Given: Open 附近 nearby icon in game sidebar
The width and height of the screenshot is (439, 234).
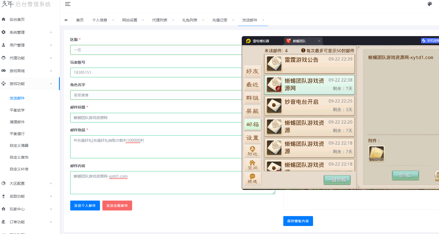Looking at the screenshot, I should [252, 151].
